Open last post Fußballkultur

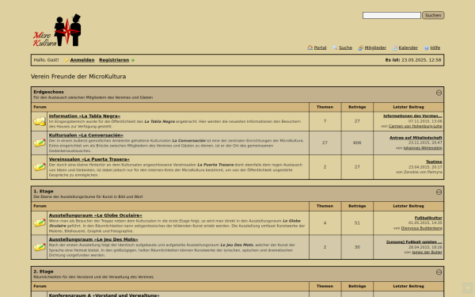(x=428, y=218)
